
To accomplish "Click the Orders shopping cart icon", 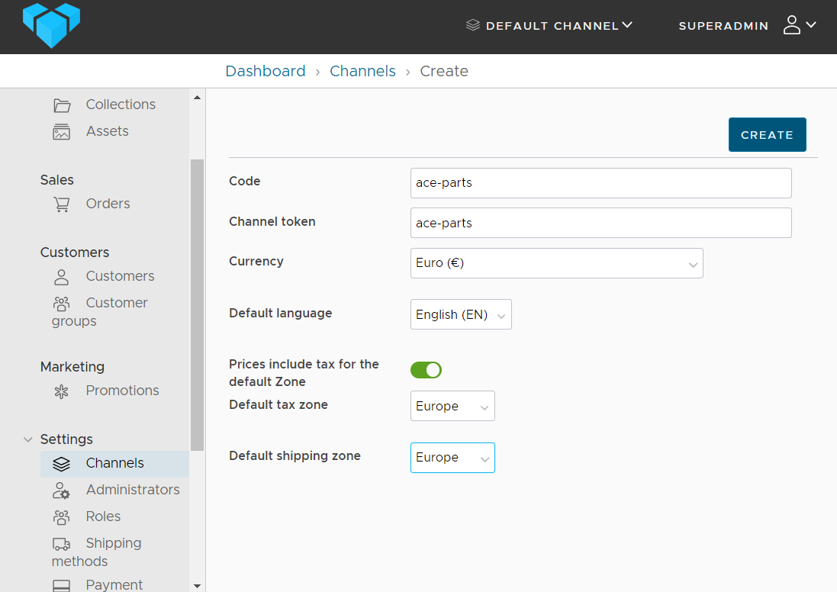I will pos(62,204).
